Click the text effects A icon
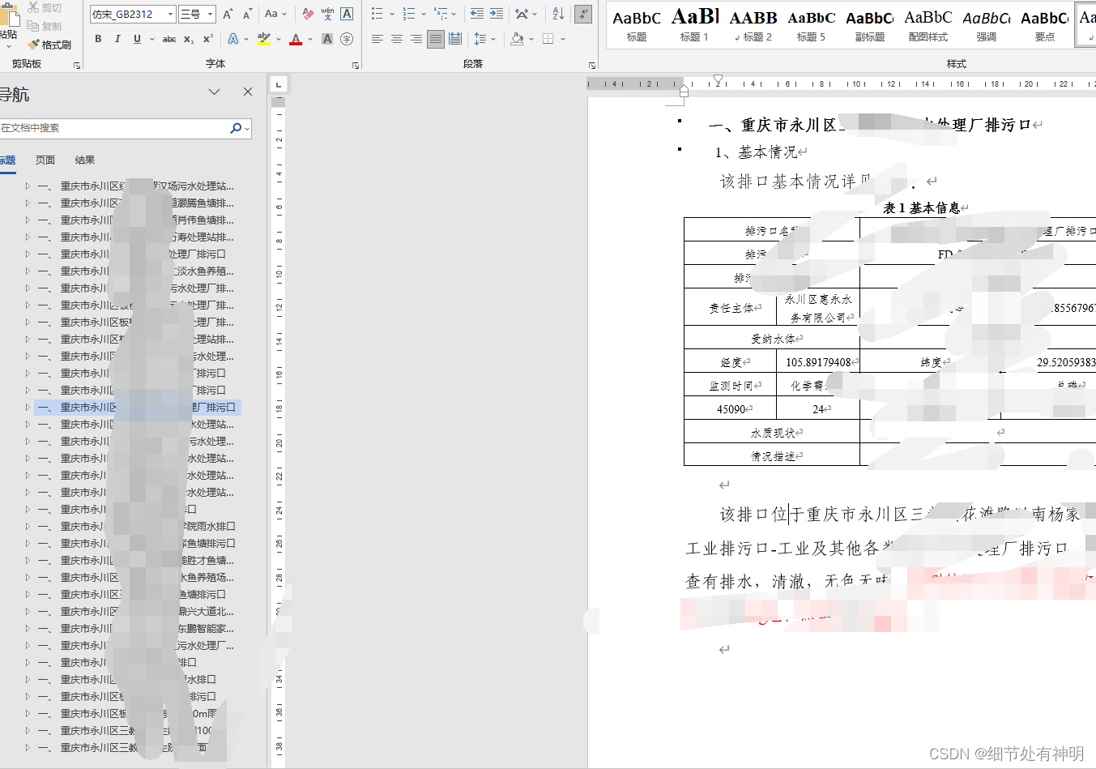Screen dimensions: 1096x769 (233, 38)
